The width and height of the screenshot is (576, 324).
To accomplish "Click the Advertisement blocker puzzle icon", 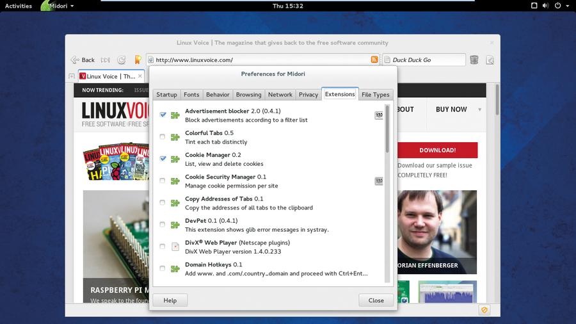I will tap(175, 115).
